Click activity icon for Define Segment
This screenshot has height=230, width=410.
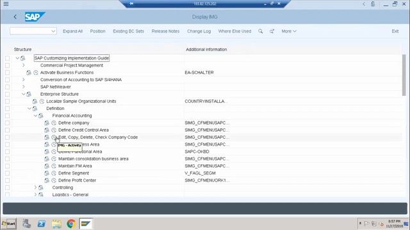click(54, 173)
